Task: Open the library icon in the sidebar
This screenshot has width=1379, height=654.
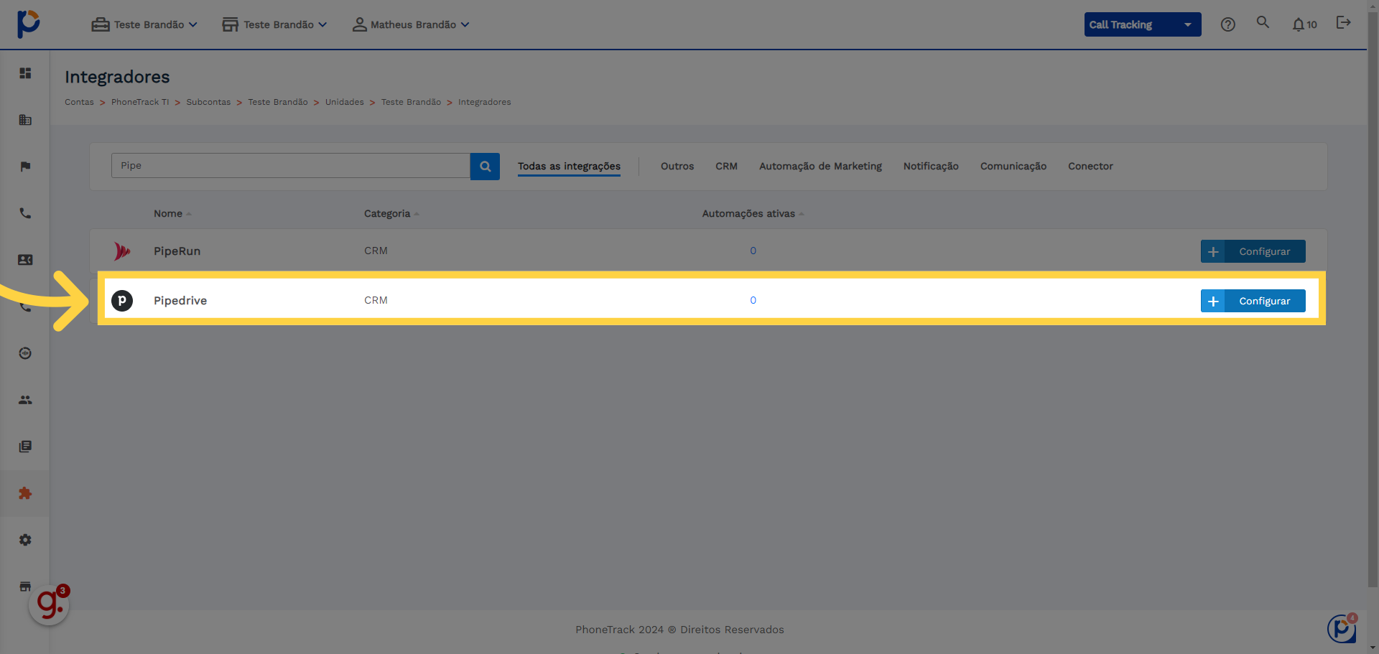Action: (x=25, y=447)
